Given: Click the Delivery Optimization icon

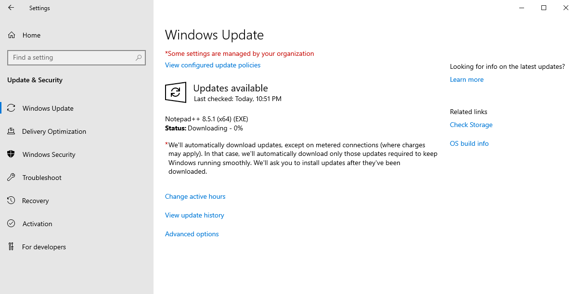Looking at the screenshot, I should pos(11,131).
